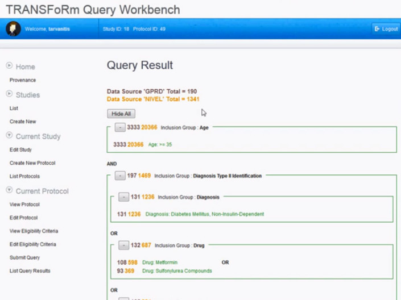Click NIVEL count 687 in Drug group

(x=146, y=245)
